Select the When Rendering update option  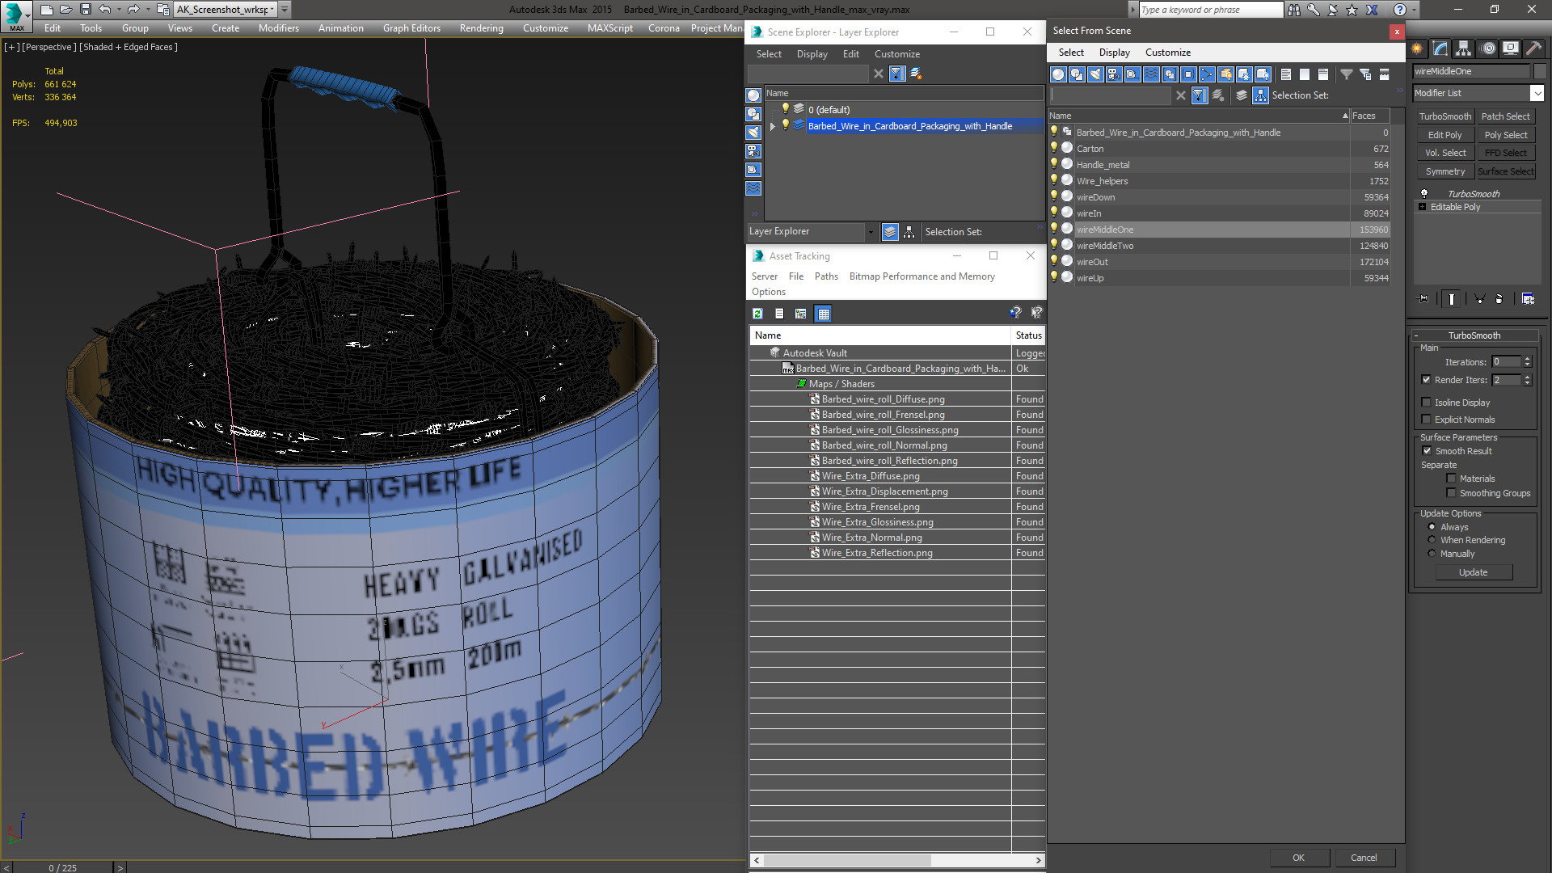point(1432,540)
